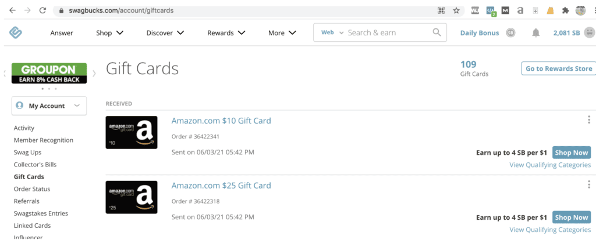Open the Amazon.com $10 Gift Card link
The width and height of the screenshot is (596, 243).
click(221, 121)
